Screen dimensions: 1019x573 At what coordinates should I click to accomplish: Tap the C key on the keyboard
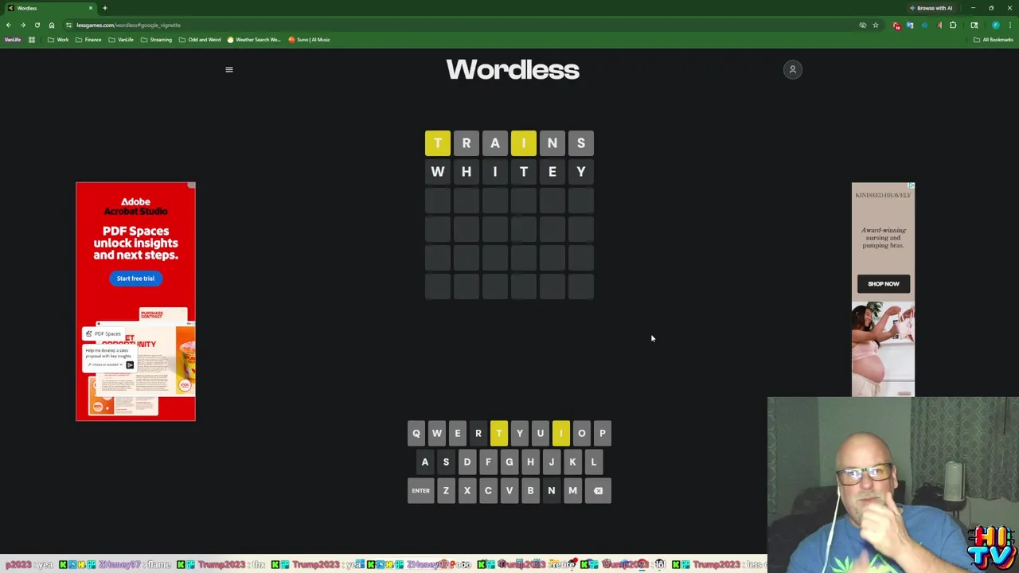[488, 490]
